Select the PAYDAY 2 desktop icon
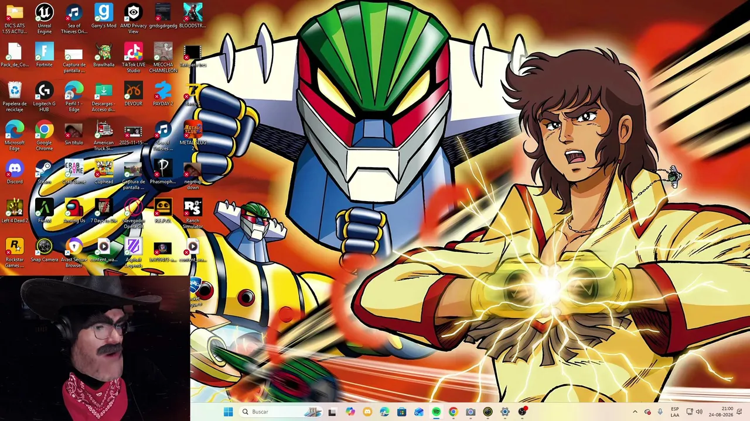The height and width of the screenshot is (421, 750). pos(163,95)
